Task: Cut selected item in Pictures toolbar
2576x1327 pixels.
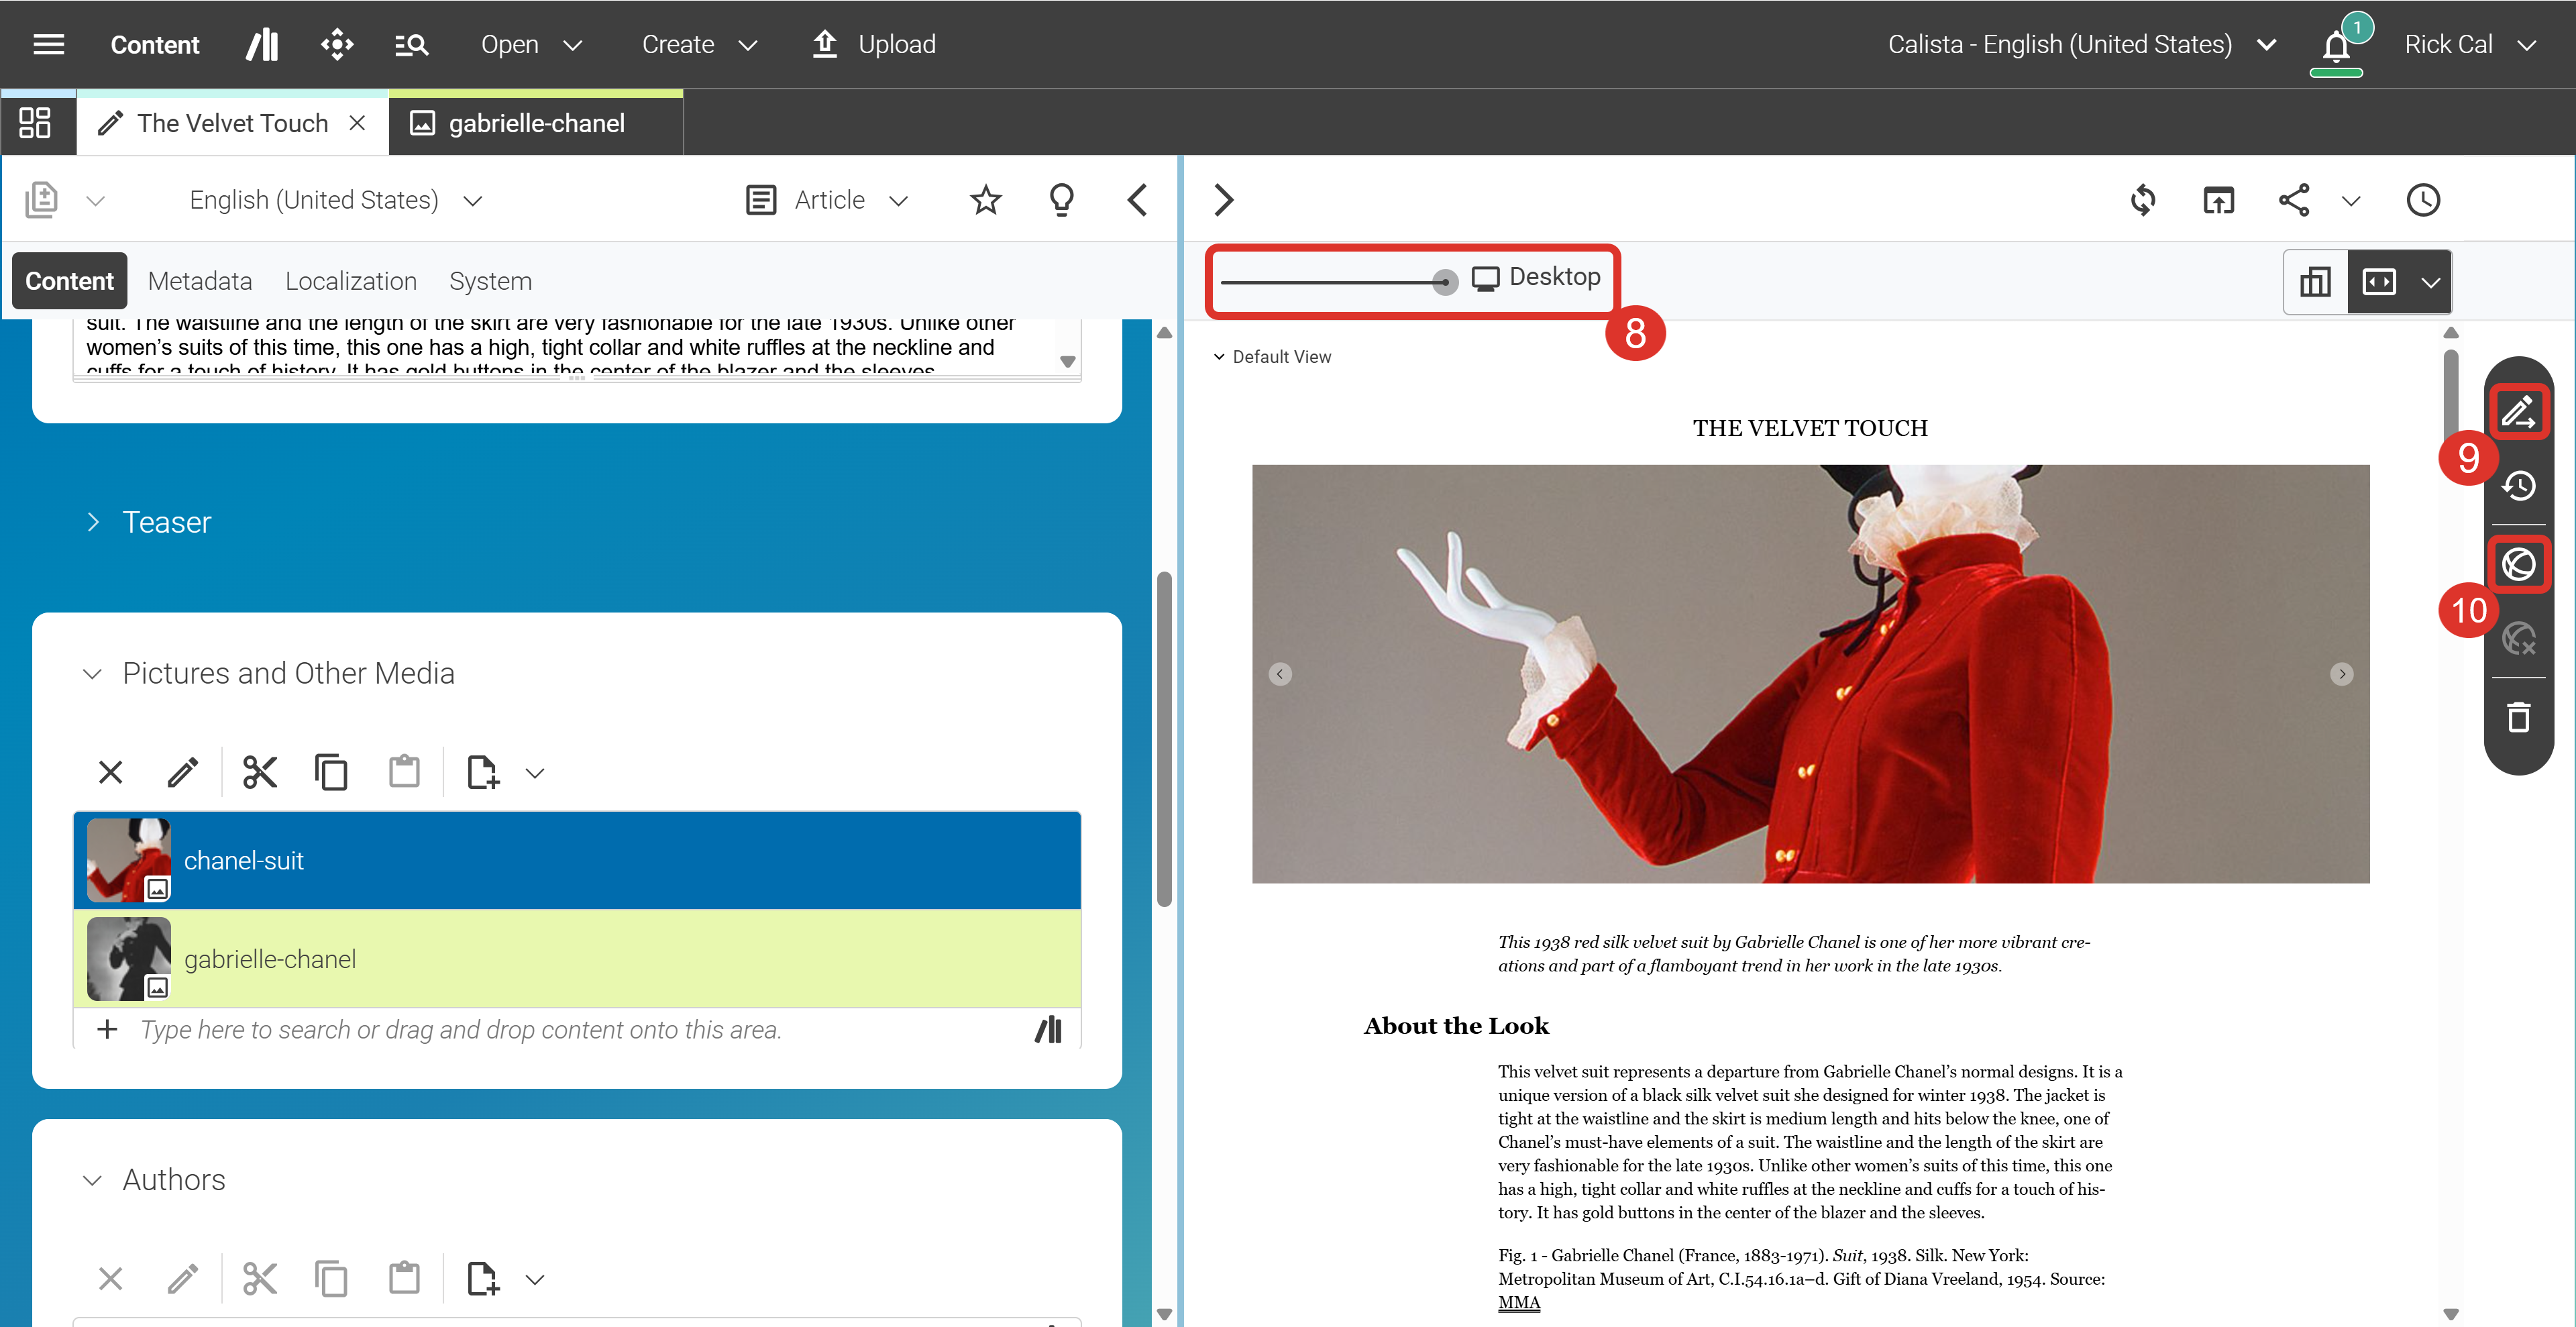Action: click(260, 772)
